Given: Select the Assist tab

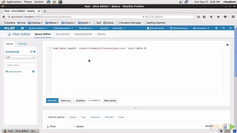Looking at the screenshot, I should pyautogui.click(x=9, y=44).
